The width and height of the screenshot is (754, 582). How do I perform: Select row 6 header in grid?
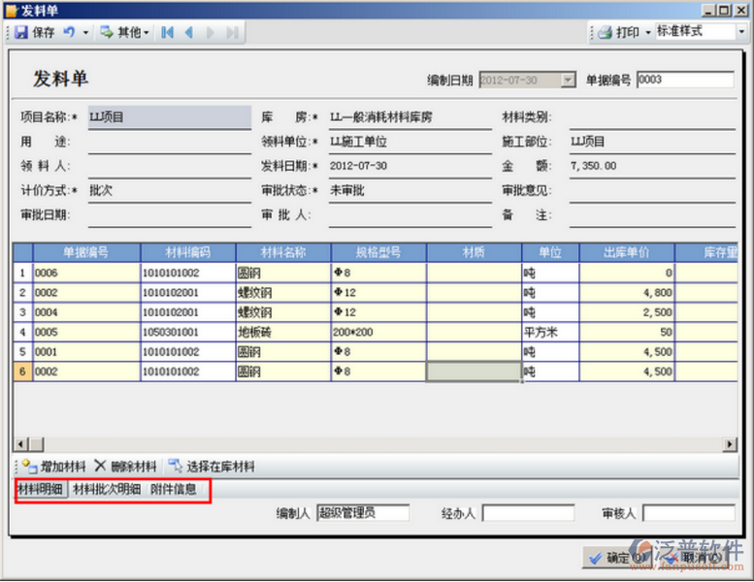point(22,372)
